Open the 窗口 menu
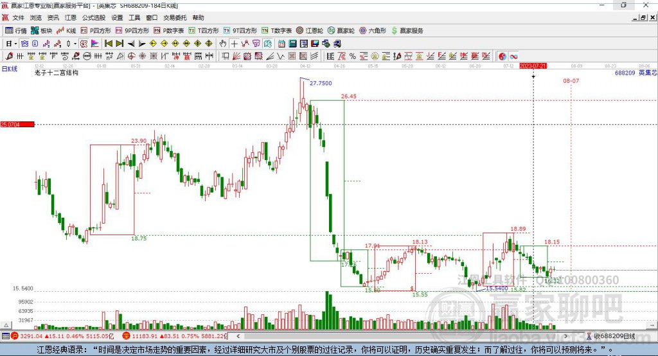The height and width of the screenshot is (356, 658). [152, 17]
